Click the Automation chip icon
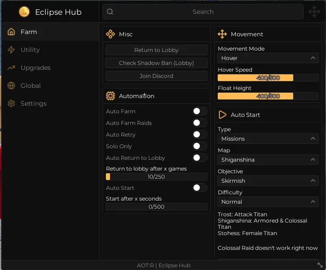This screenshot has height=270, width=326. click(110, 96)
